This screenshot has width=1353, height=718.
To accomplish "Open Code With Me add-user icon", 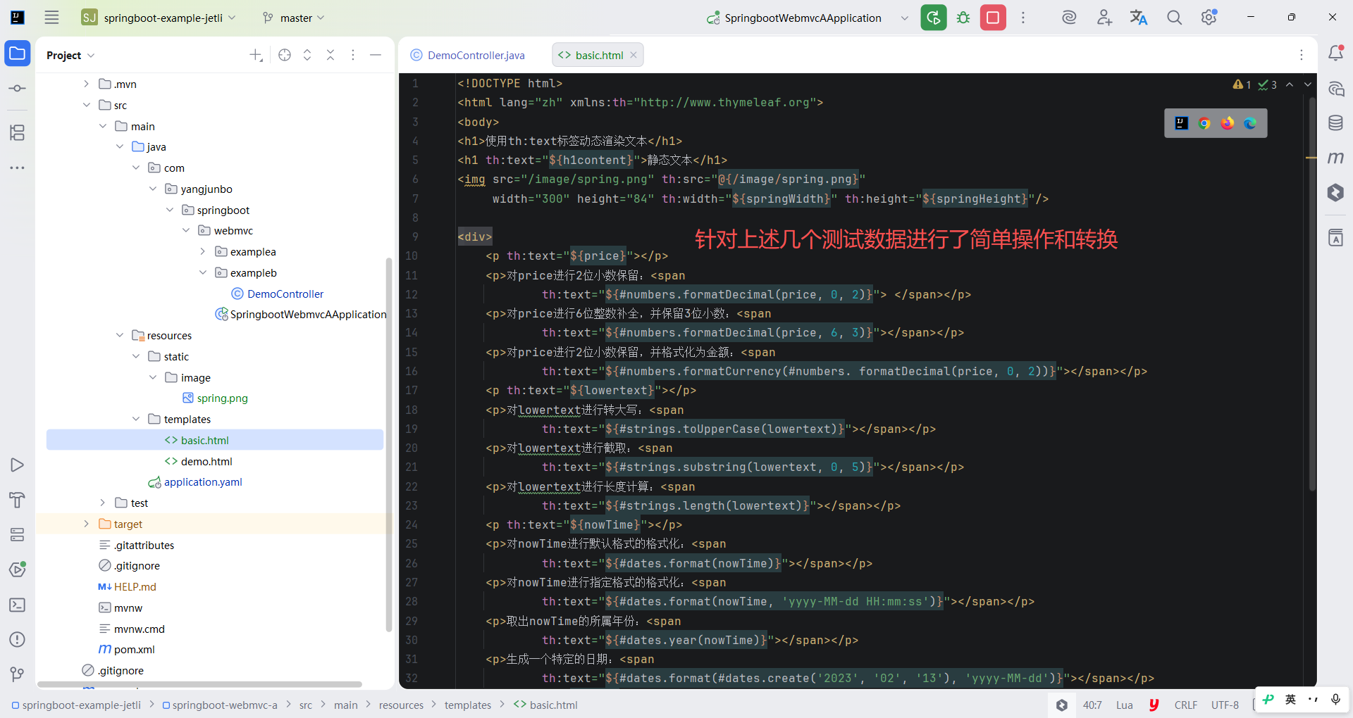I will click(x=1104, y=18).
